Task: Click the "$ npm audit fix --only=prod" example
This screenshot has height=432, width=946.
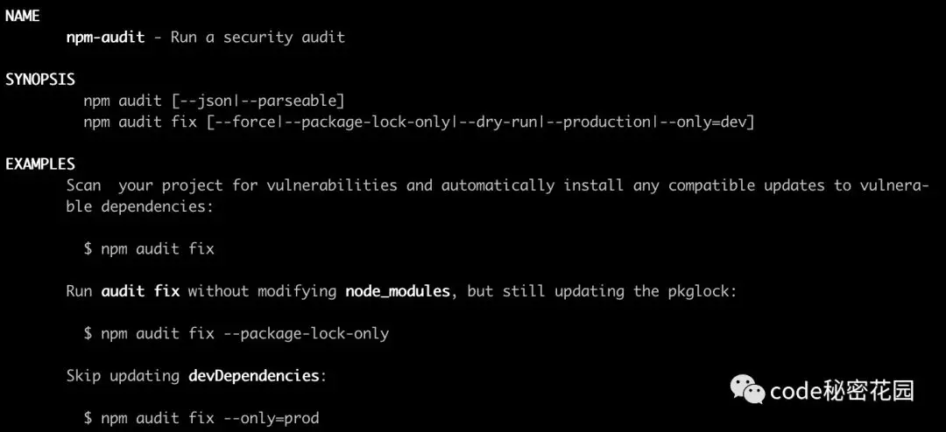Action: point(201,418)
